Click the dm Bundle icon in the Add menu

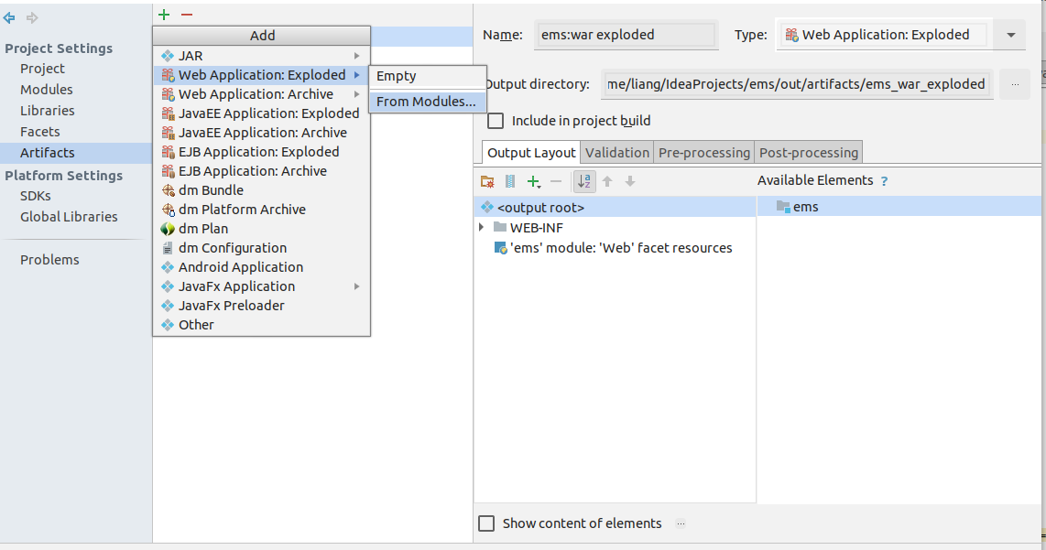[x=169, y=190]
